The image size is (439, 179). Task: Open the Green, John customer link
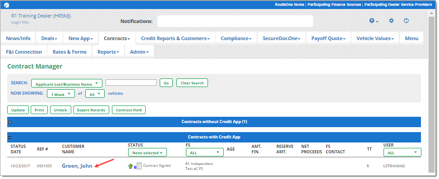coord(77,166)
